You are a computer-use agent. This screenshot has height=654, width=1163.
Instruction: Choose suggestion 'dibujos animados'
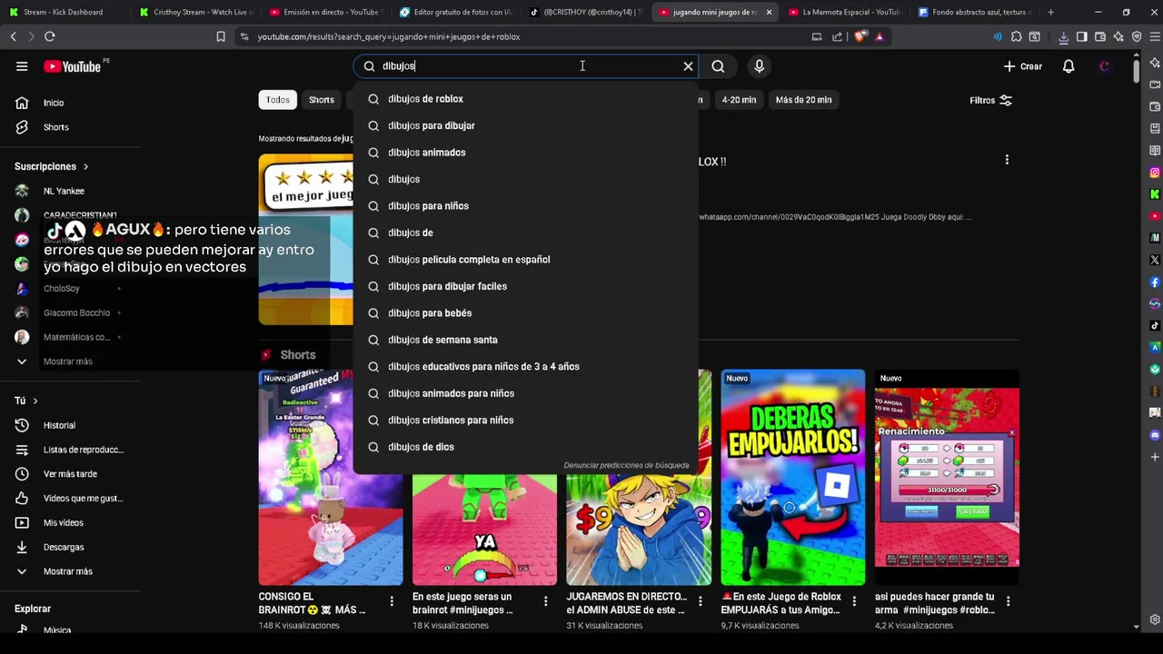click(525, 153)
